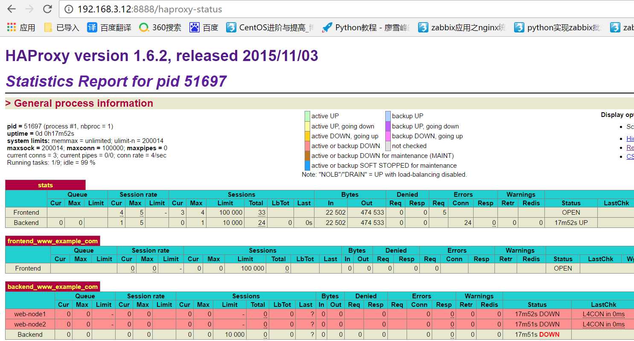Open the 百度翻译 bookmark
The image size is (634, 341).
point(110,27)
